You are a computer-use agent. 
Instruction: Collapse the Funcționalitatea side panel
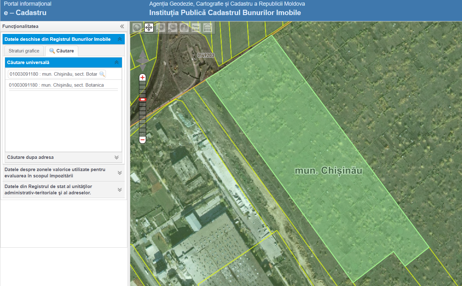[122, 26]
